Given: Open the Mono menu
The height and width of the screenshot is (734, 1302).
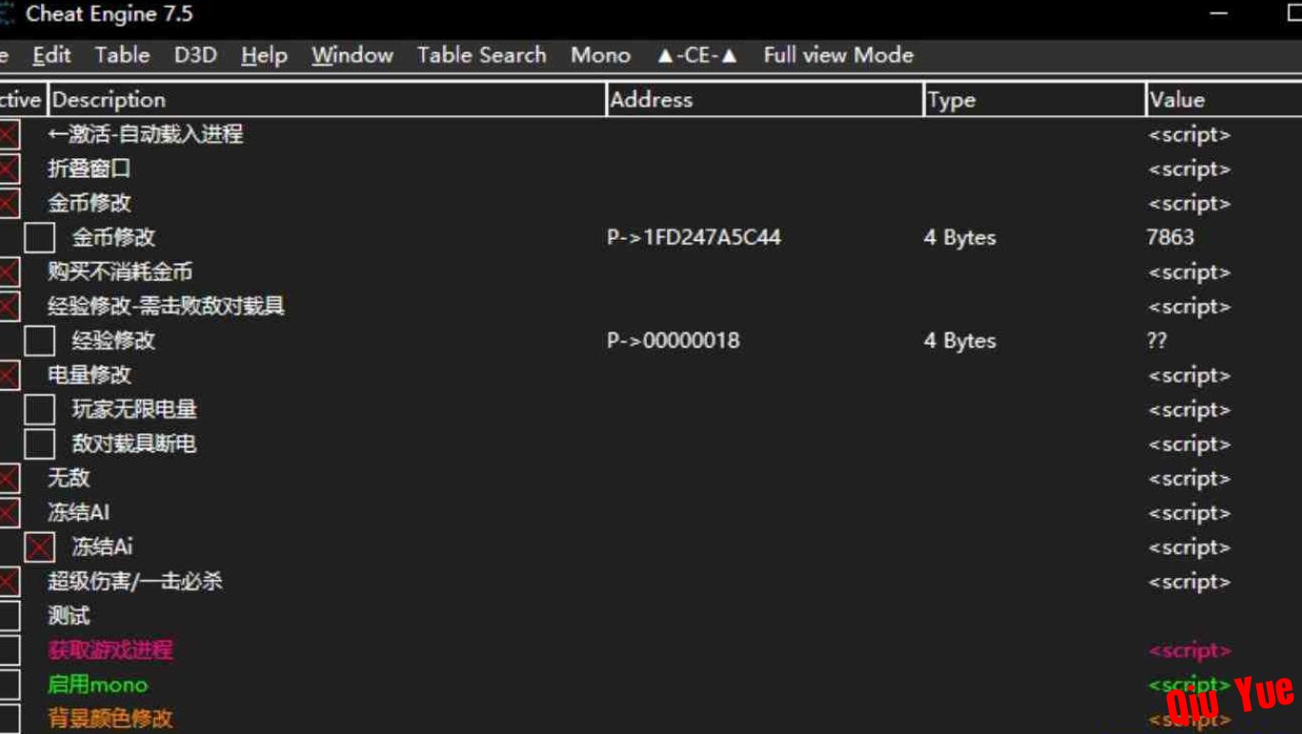Looking at the screenshot, I should pos(600,55).
